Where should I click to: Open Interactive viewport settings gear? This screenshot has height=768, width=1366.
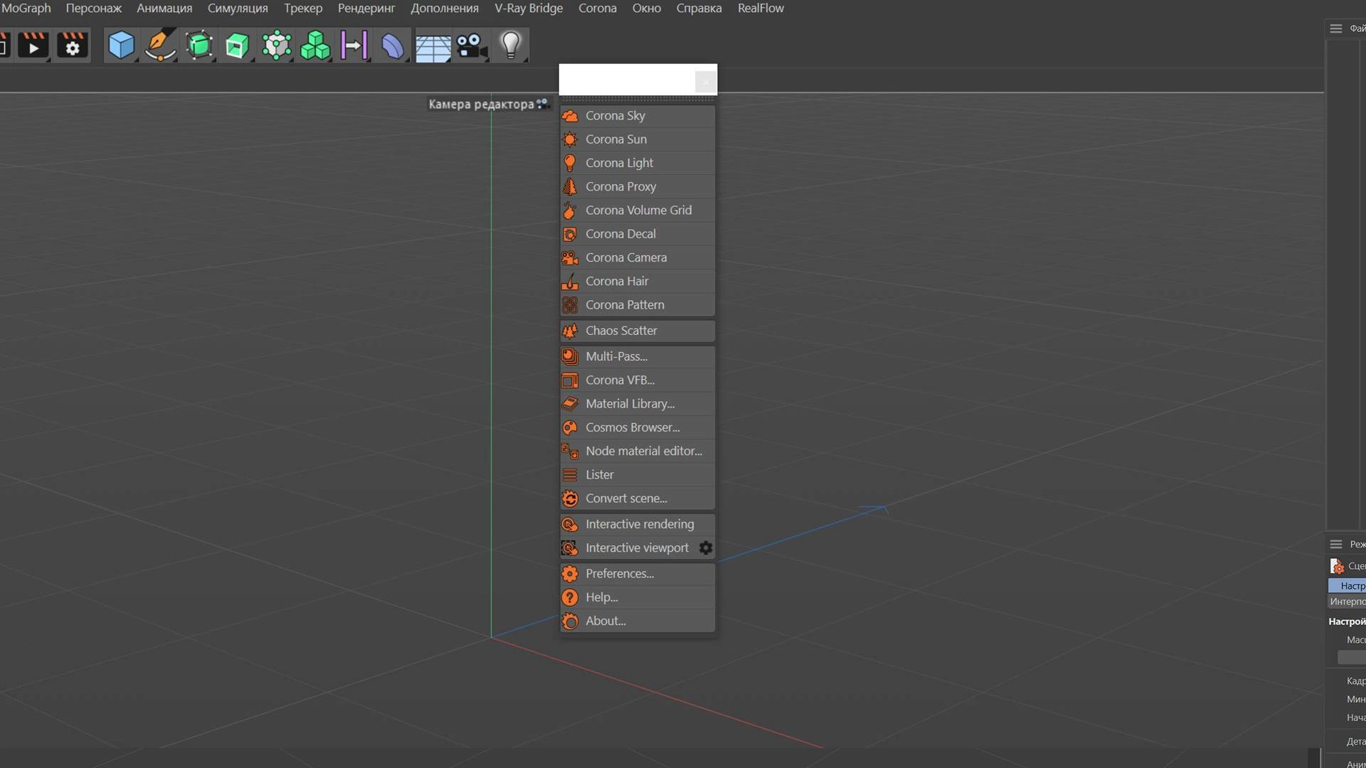(706, 548)
